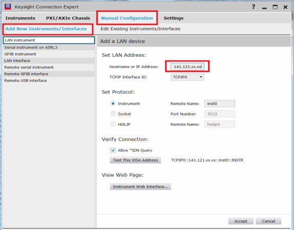
Task: Click the Set Protocol heading
Action: (118, 92)
